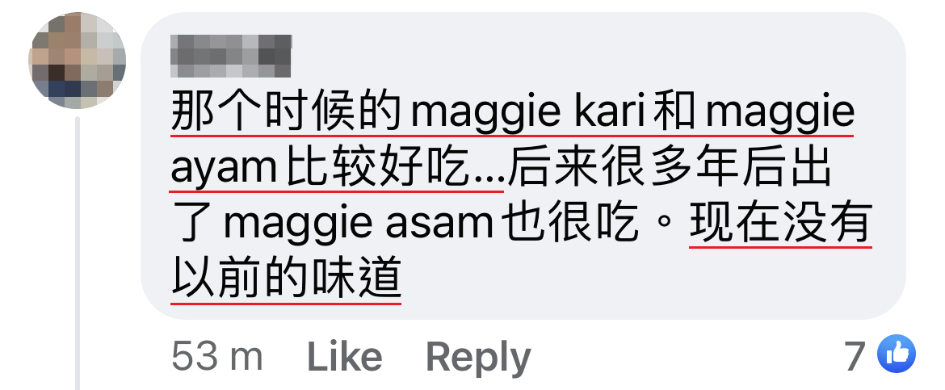This screenshot has width=945, height=390.
Task: Click the phrase "后来很多年后出"
Action: tap(670, 169)
